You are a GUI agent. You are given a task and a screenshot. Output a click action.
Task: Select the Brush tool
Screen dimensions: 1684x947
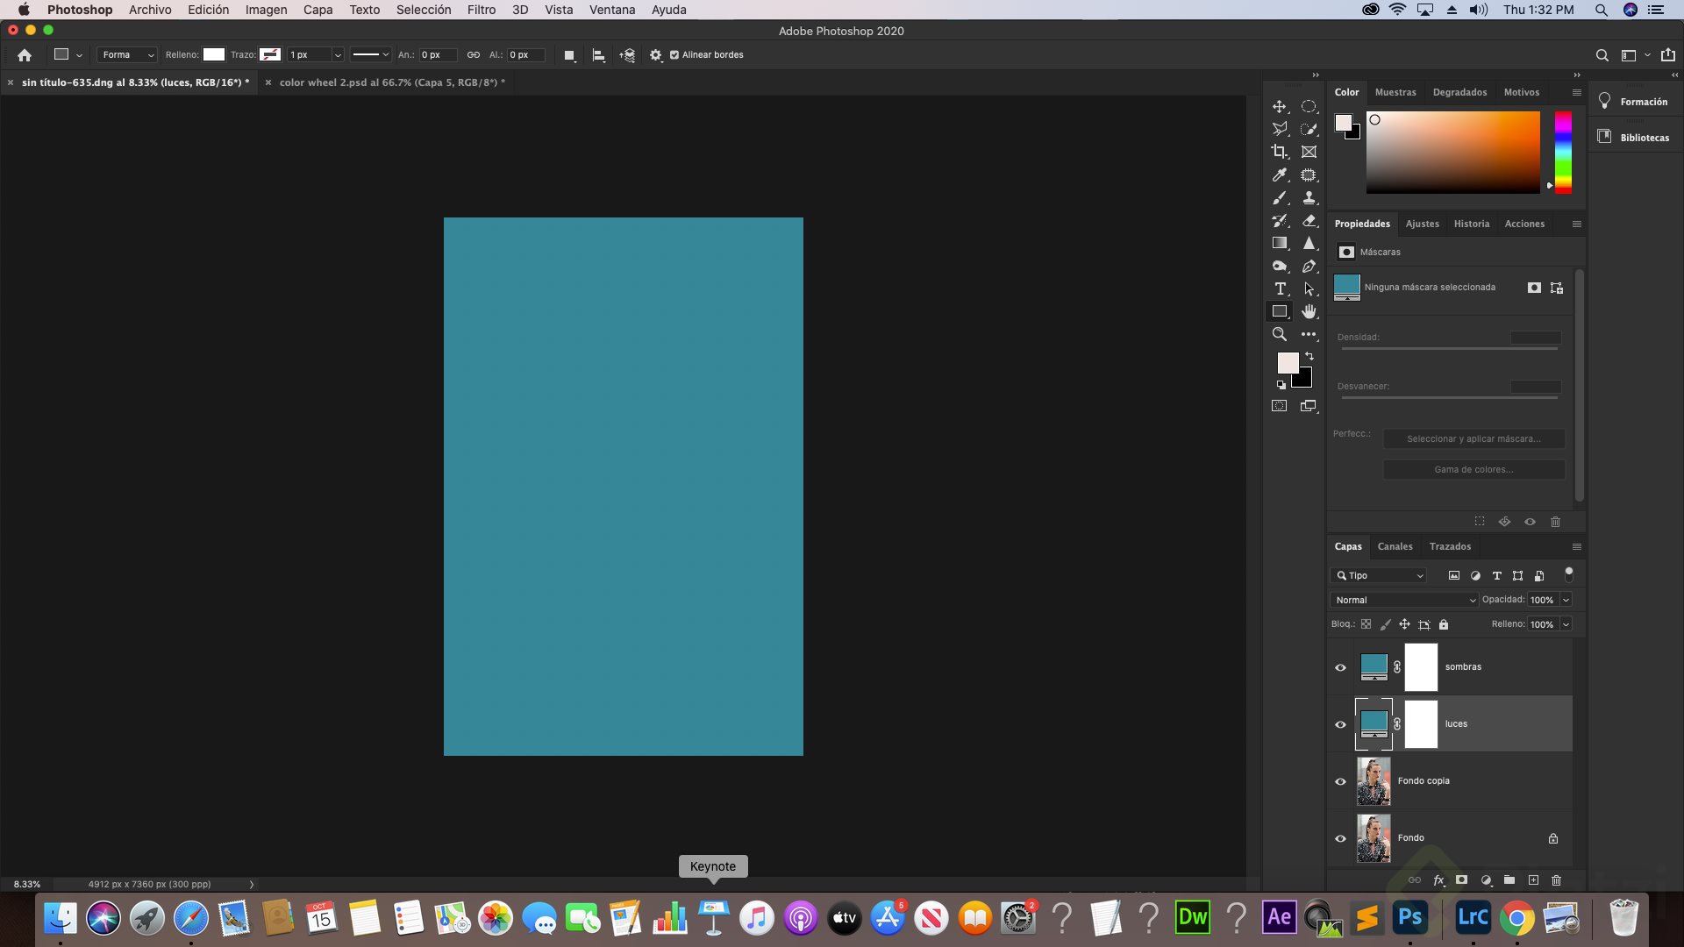pyautogui.click(x=1280, y=198)
